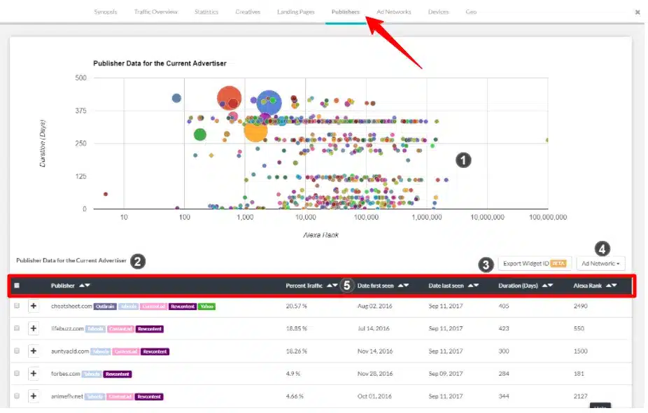The height and width of the screenshot is (413, 648).
Task: Click the Revcontent tag on auntyacid.com
Action: tap(155, 351)
